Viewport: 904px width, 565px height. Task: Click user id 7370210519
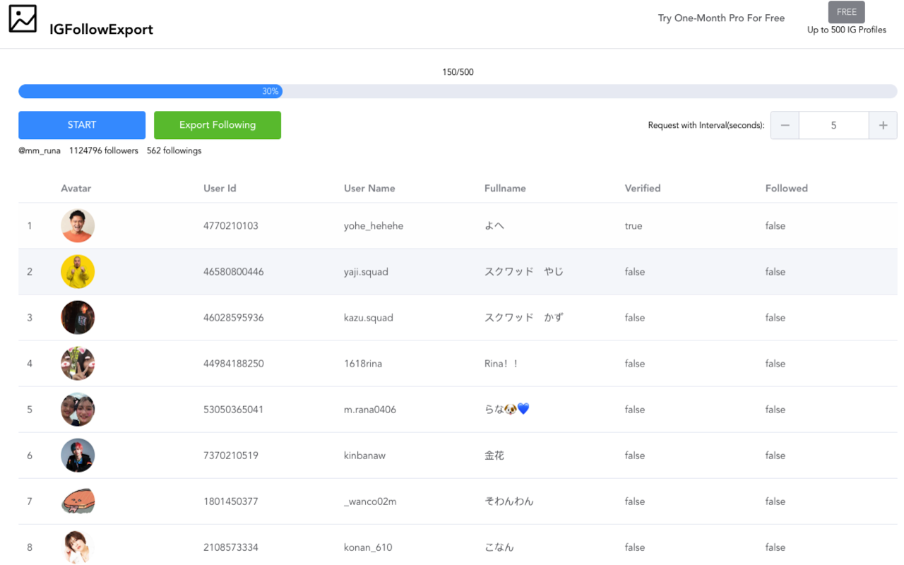coord(231,456)
